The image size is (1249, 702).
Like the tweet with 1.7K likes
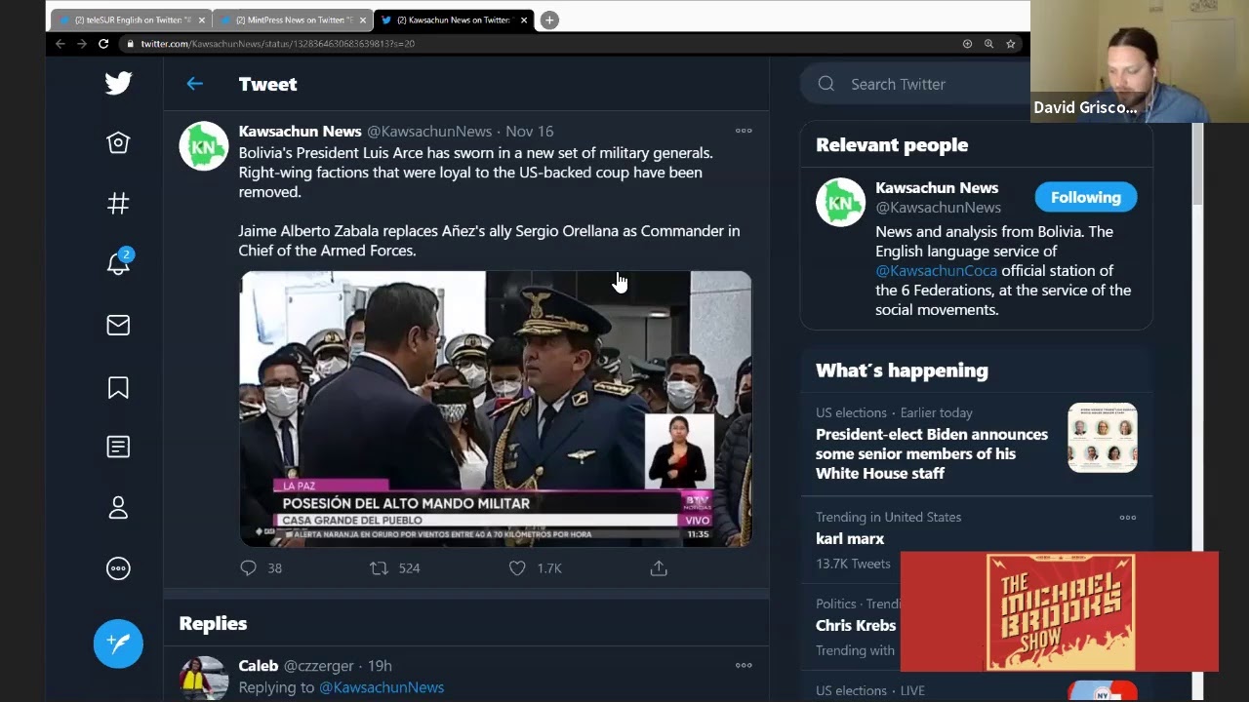coord(517,567)
